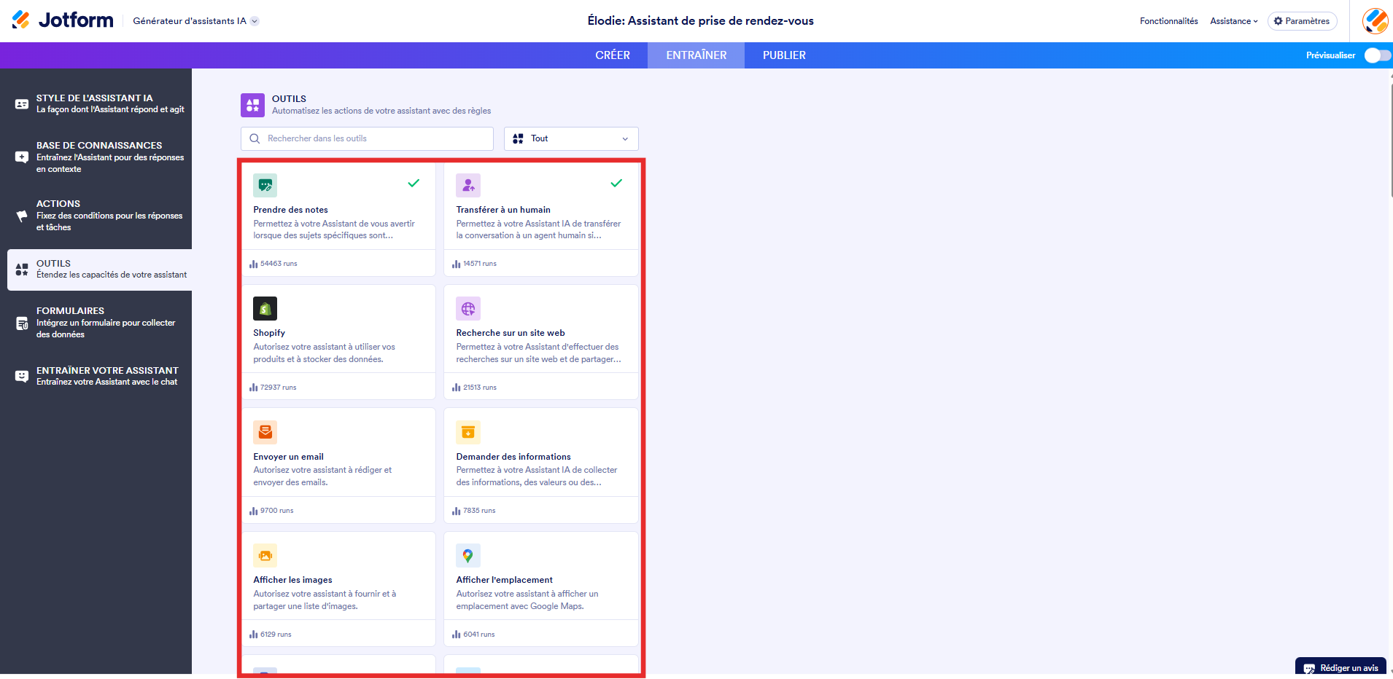Switch to the ENTRAÎNER tab
The image size is (1393, 679).
coord(696,55)
